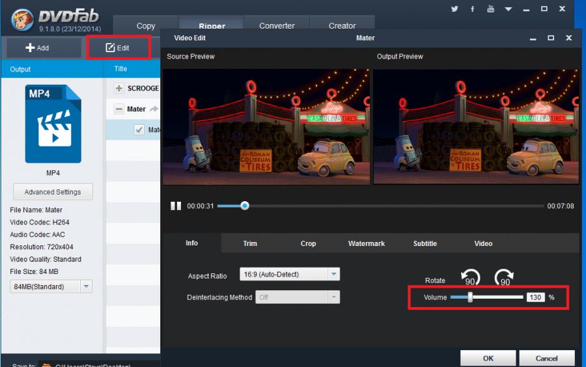Click the OK button

pyautogui.click(x=488, y=359)
